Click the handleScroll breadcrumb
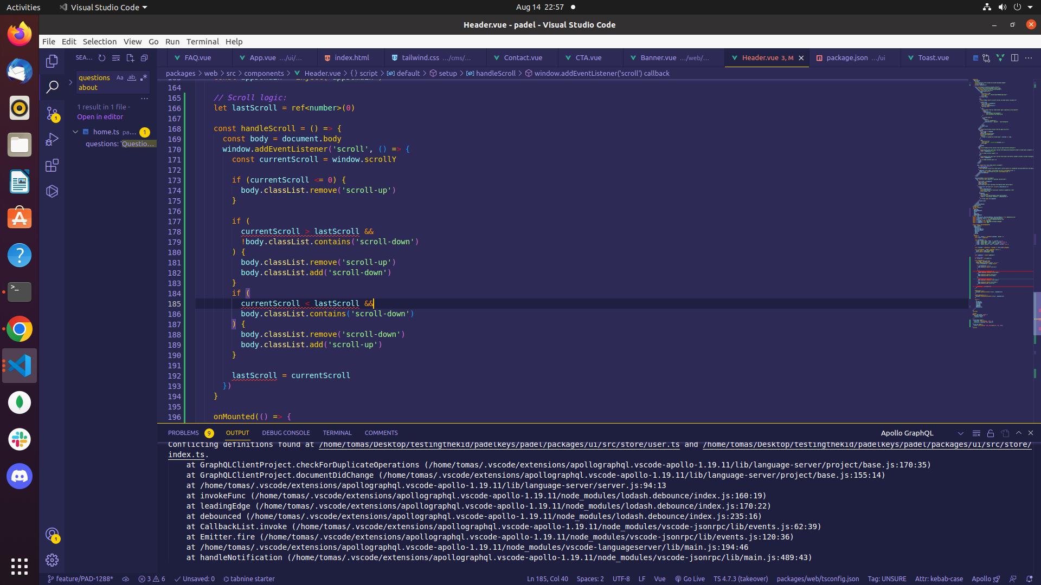 [491, 73]
